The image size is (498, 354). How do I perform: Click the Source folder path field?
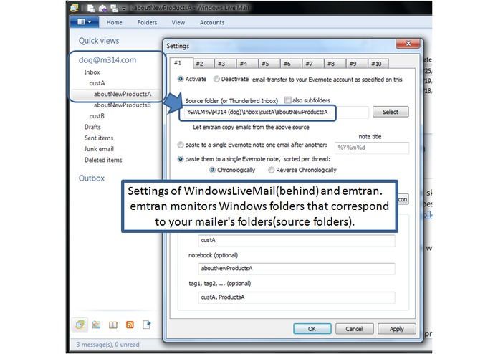(x=276, y=112)
